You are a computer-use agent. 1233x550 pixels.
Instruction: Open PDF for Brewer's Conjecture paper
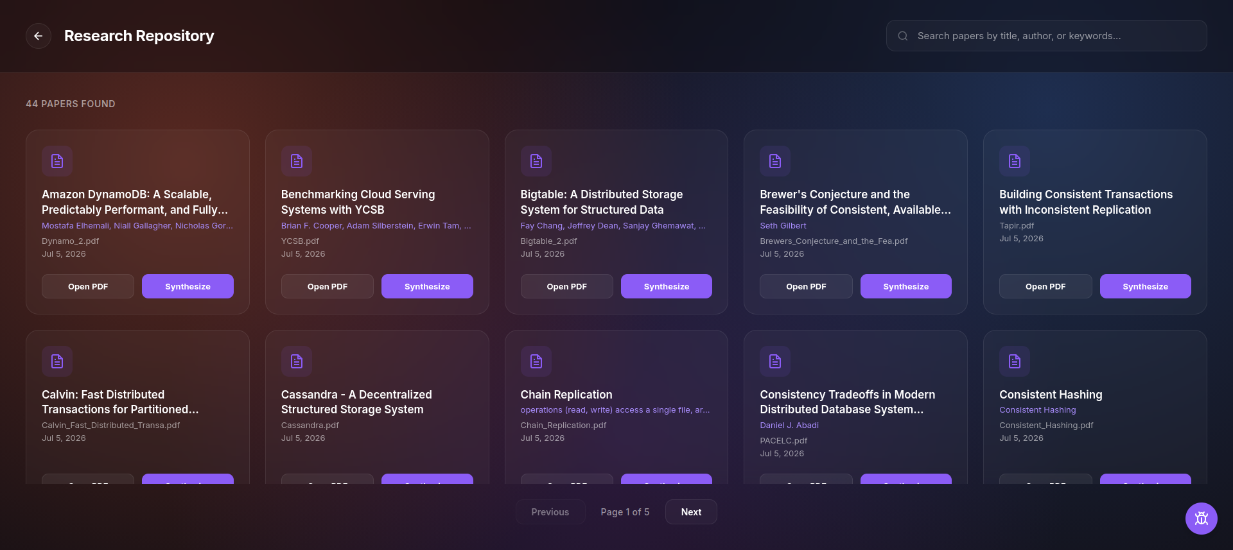coord(806,286)
